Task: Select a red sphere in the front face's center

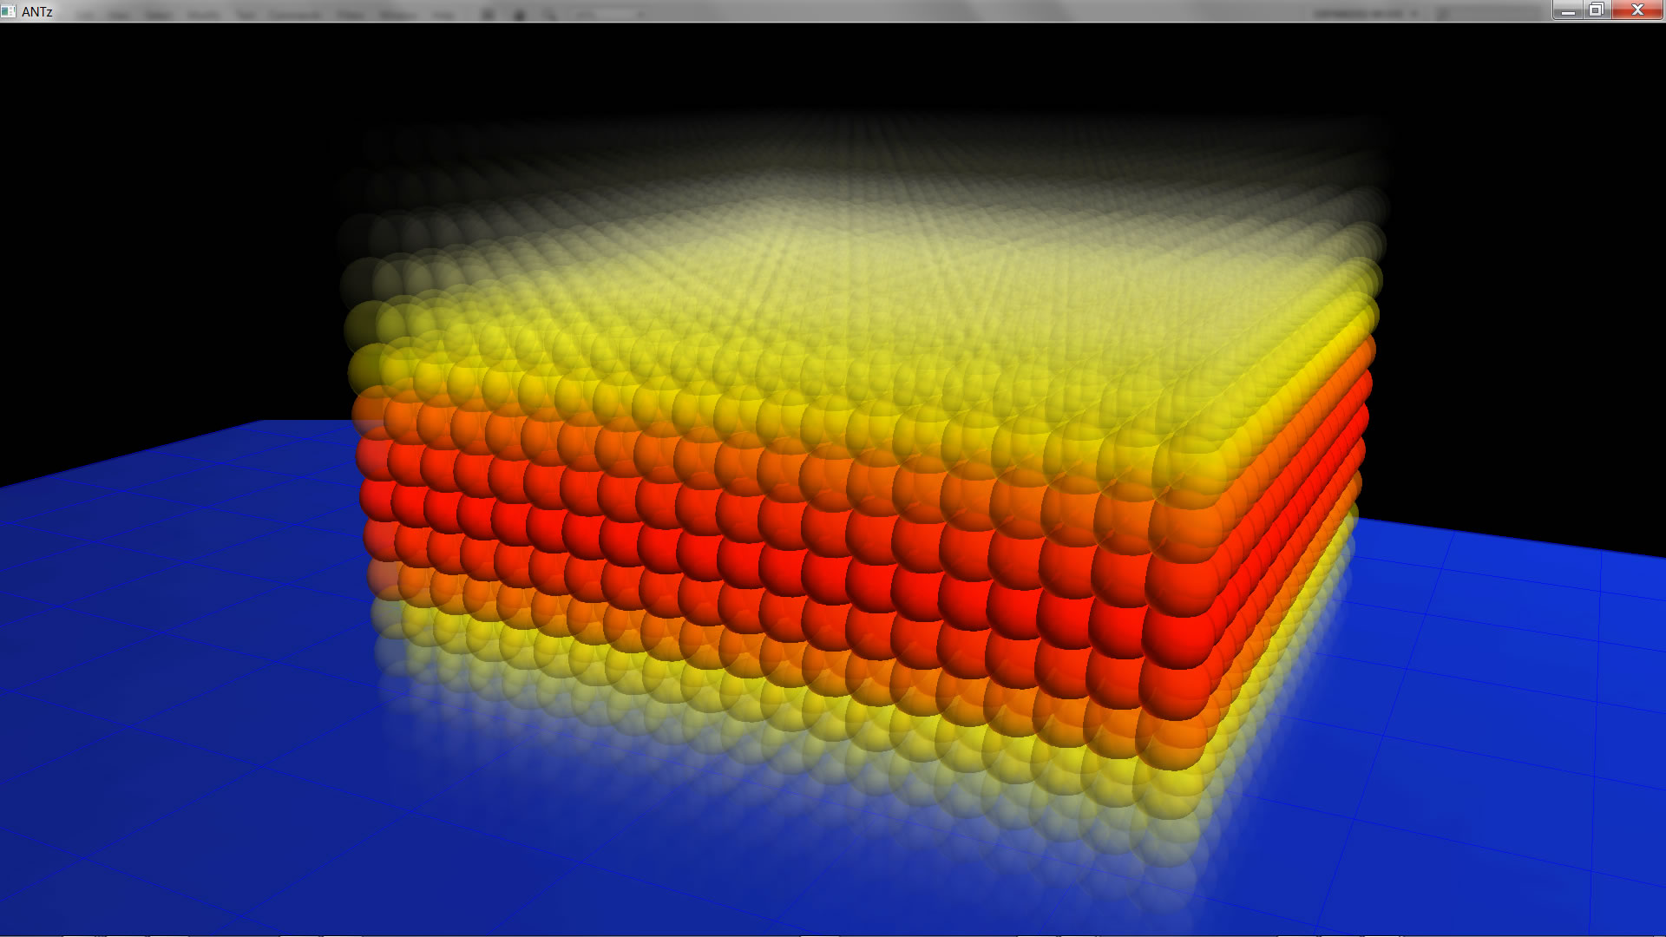Action: pos(781,568)
